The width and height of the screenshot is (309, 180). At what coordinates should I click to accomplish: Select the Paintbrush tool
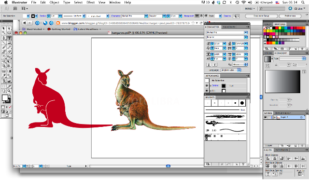(x=4, y=47)
